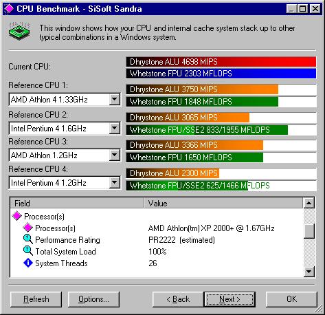Select the Total System Load field text
The image size is (325, 315).
click(65, 252)
